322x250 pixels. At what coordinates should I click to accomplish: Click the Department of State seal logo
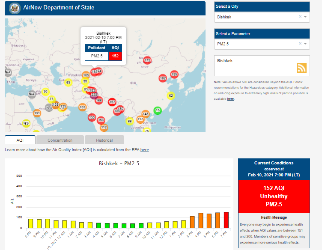coord(15,8)
